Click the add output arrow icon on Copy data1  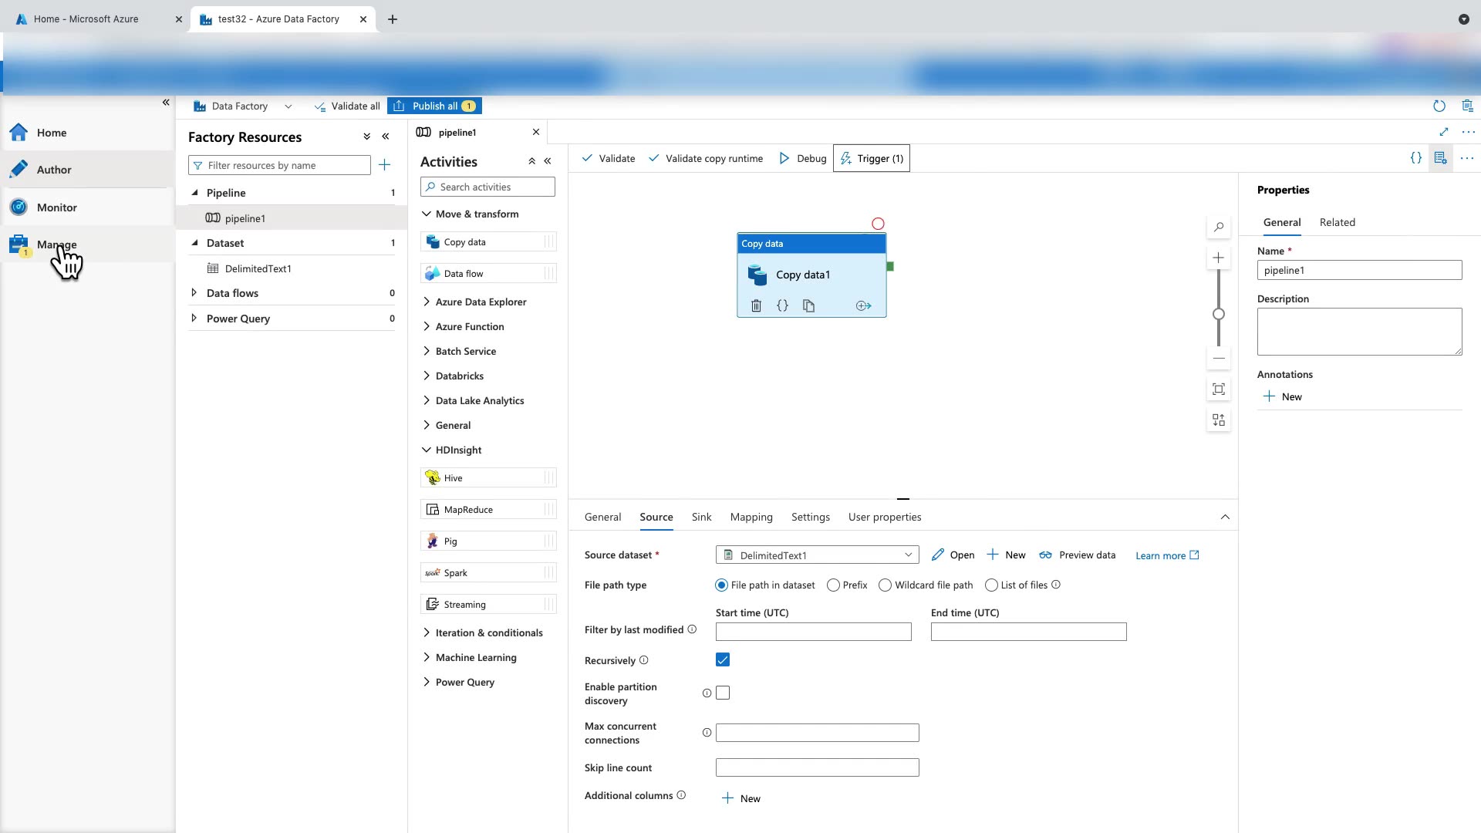863,305
